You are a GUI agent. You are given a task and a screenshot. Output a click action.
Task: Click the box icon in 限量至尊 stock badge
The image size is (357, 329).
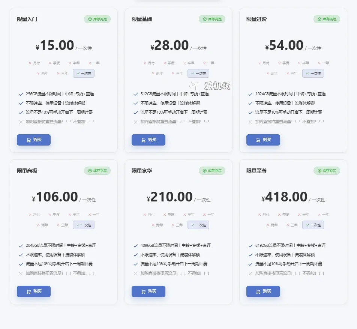[x=319, y=171]
